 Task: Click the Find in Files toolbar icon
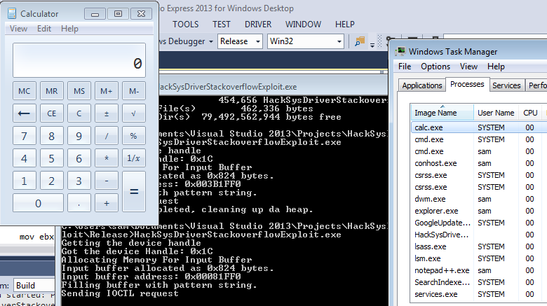click(x=359, y=41)
